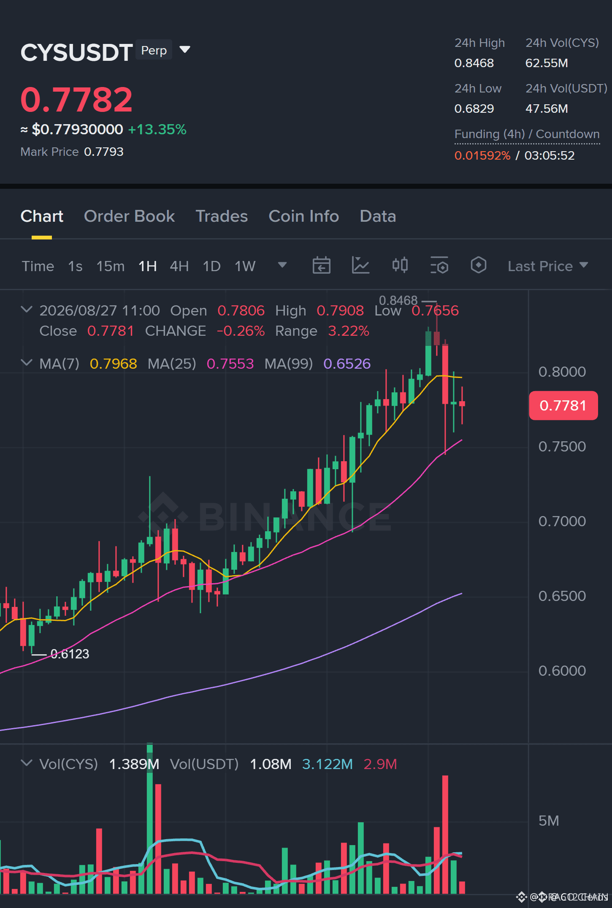The image size is (612, 908).
Task: Click the Range 3.22% value
Action: tap(349, 331)
